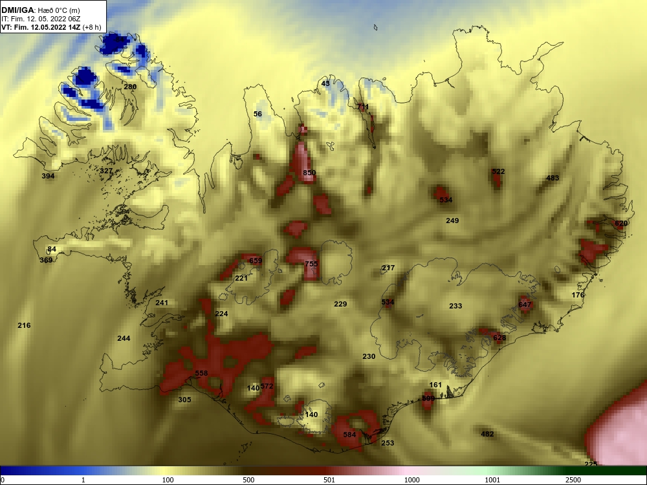The image size is (647, 485).
Task: Click the IT: Fim. 12. 05. 2022 06Z line
Action: (40, 19)
